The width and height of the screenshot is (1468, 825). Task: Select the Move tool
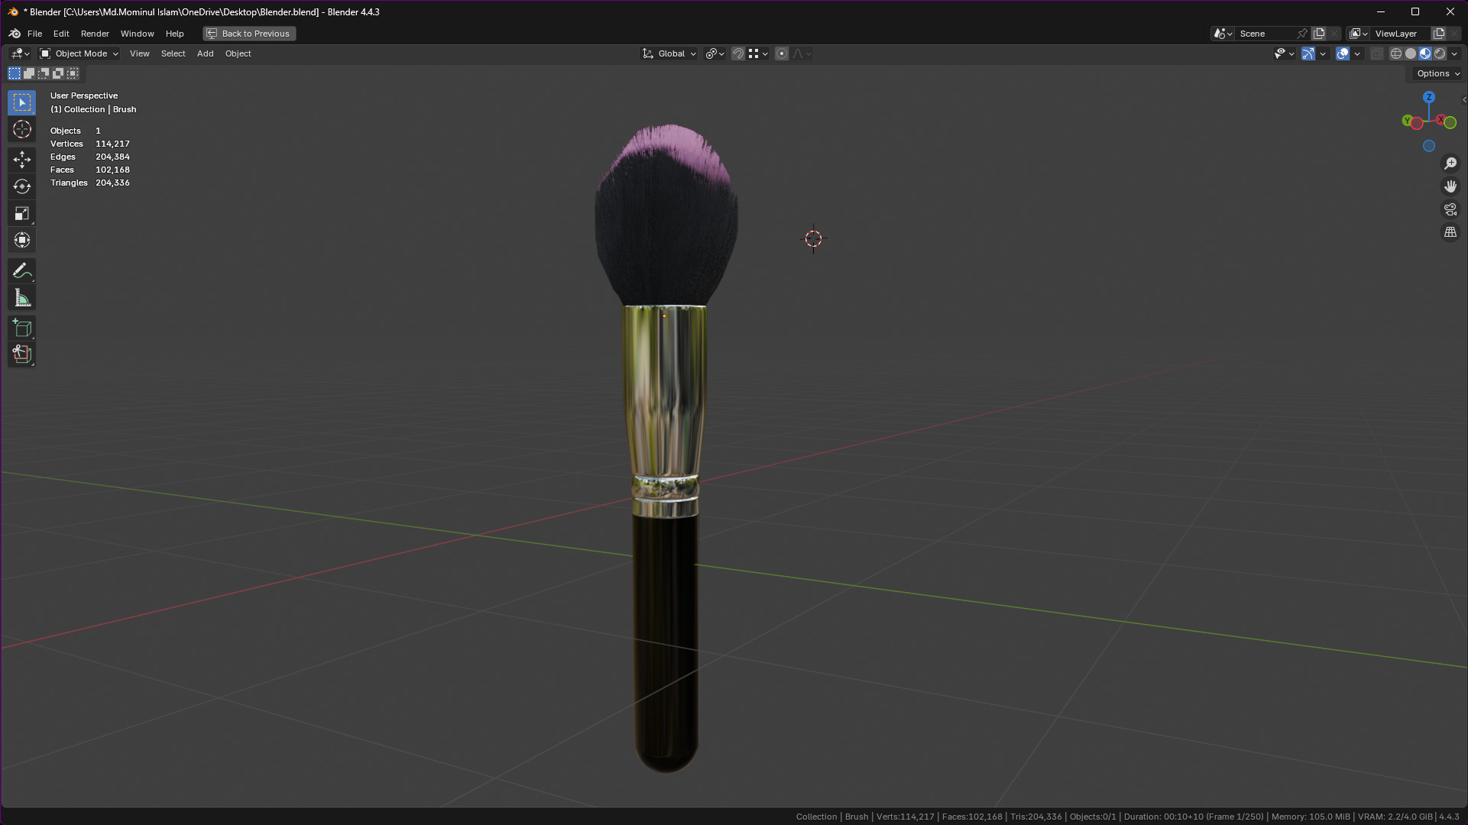22,159
